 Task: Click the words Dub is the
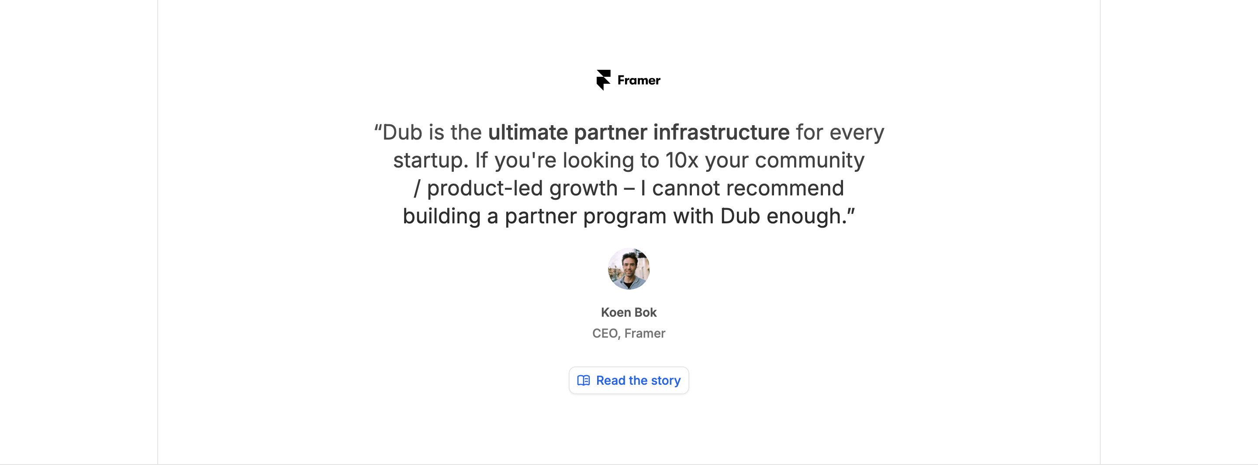coord(432,132)
